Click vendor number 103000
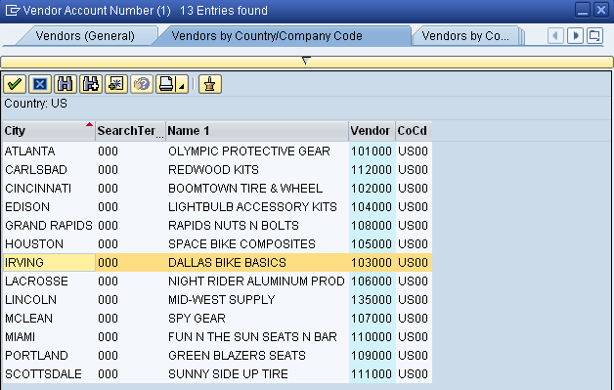 coord(372,262)
